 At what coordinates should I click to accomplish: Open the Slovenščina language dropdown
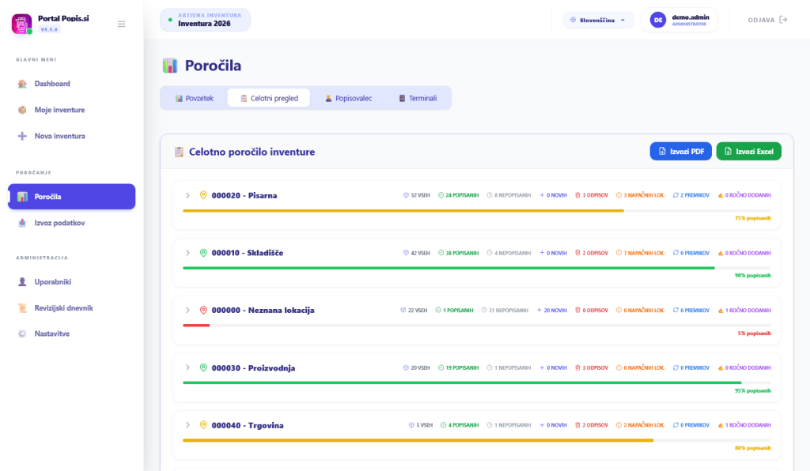(x=598, y=20)
